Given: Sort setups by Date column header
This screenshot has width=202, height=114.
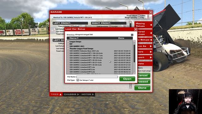Looking at the screenshot, I should click(x=121, y=38).
